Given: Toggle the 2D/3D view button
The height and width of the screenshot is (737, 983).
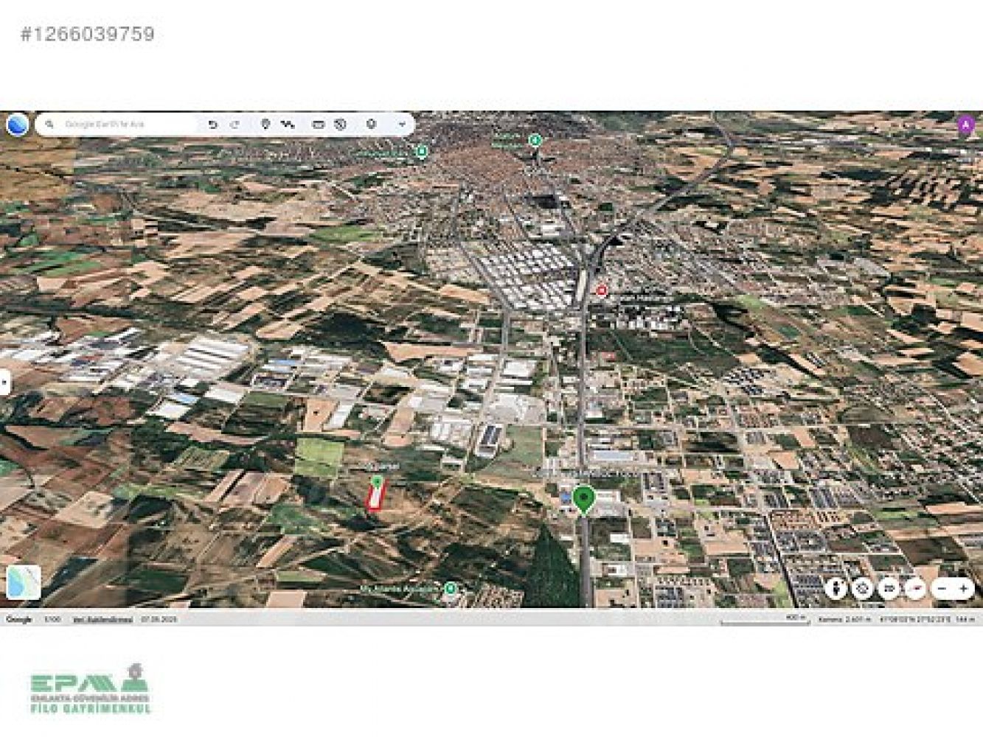Looking at the screenshot, I should (889, 588).
